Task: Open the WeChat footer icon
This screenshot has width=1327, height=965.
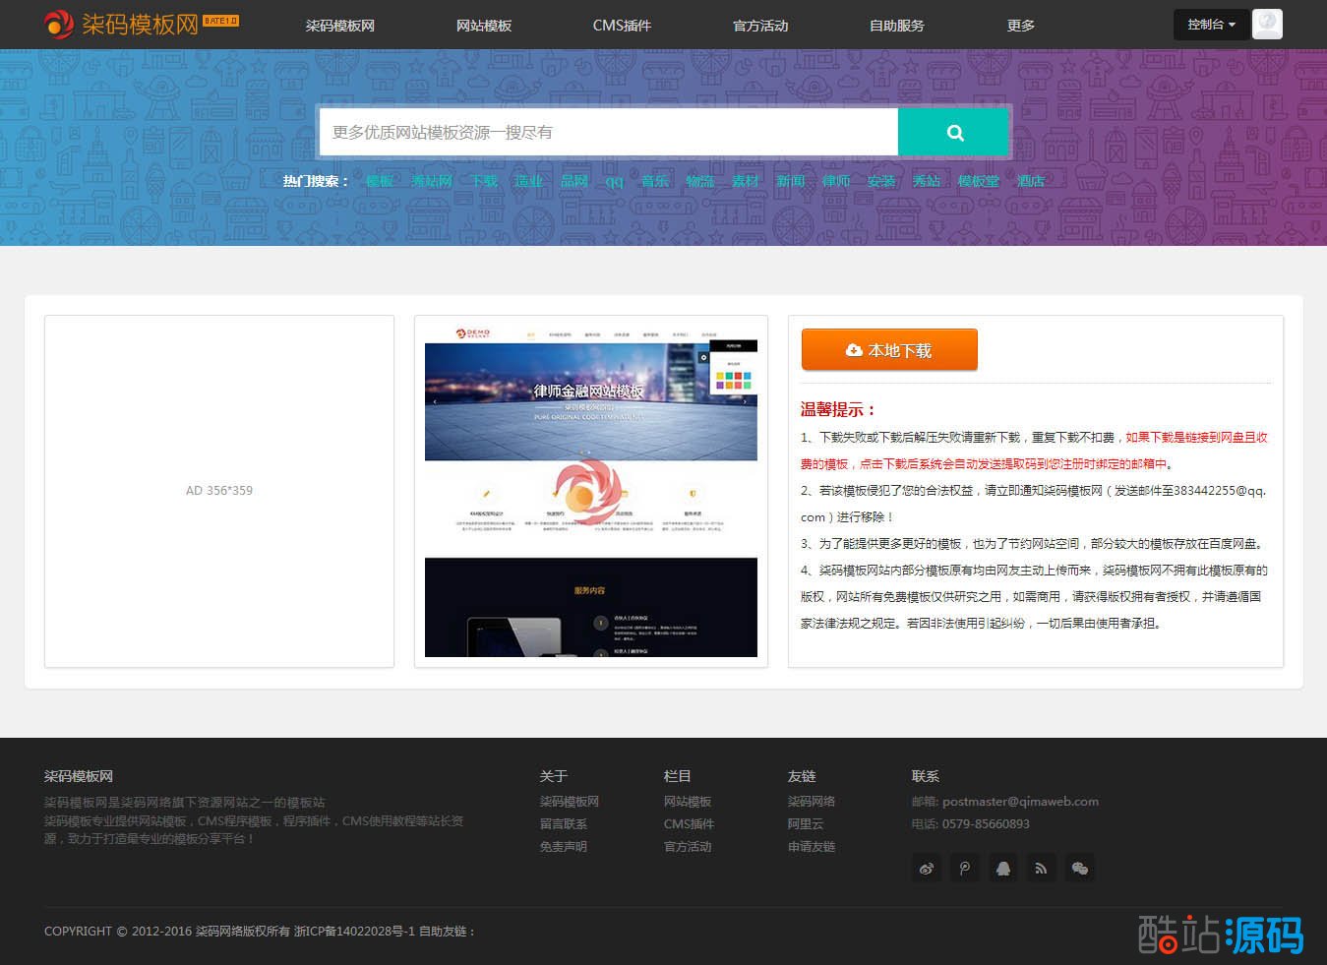Action: pos(1079,868)
